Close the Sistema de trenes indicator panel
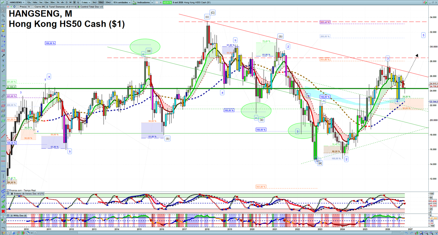The image size is (438, 235). pos(8,194)
